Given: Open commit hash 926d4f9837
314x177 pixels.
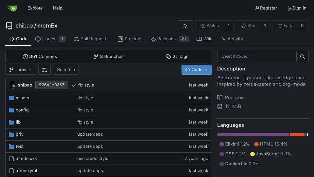Looking at the screenshot, I should tap(52, 85).
